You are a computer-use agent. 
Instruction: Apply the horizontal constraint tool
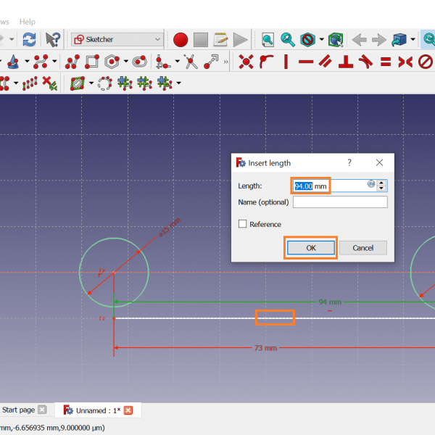coord(306,62)
